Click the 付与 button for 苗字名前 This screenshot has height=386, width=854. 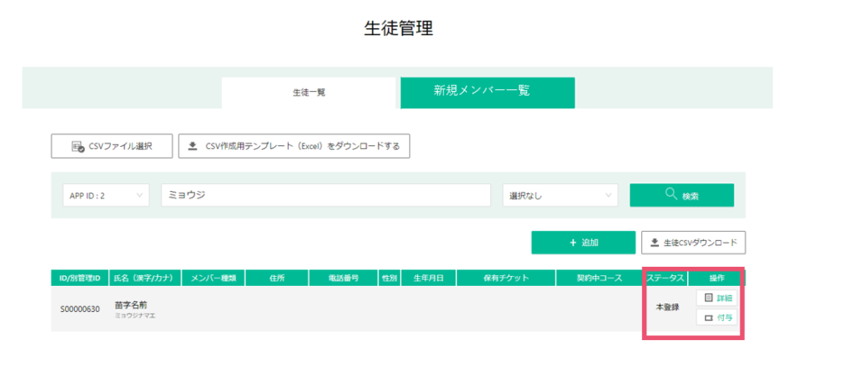tap(716, 317)
